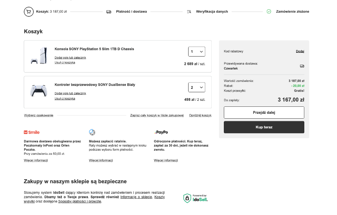Image resolution: width=337 pixels, height=215 pixels.
Task: Go to Weryfikacja danych step
Action: tap(212, 12)
